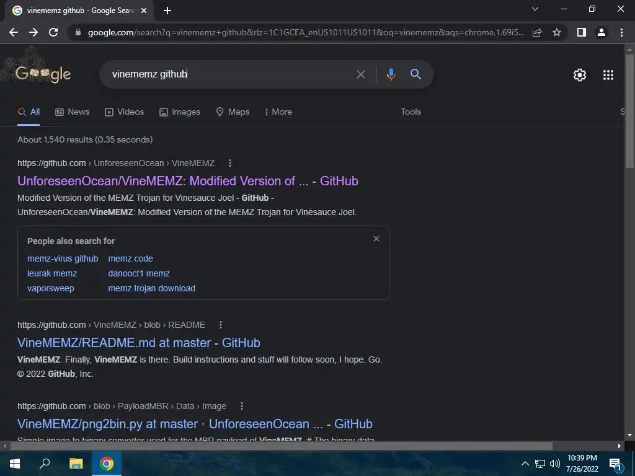Click scrollbar right arrow

pos(619,446)
